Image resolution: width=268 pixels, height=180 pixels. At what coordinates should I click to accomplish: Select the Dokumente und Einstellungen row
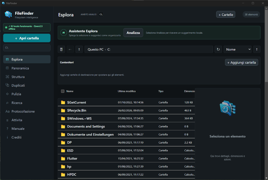click(x=126, y=134)
